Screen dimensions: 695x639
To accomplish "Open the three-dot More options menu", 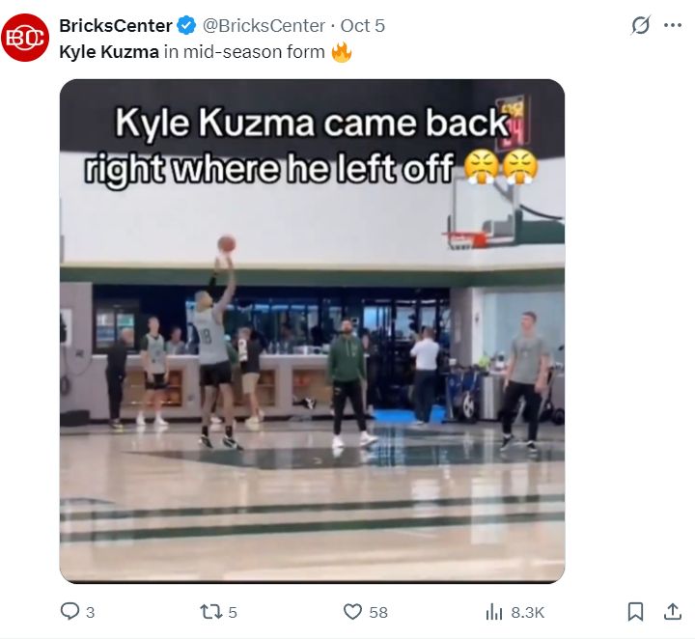I will [673, 26].
